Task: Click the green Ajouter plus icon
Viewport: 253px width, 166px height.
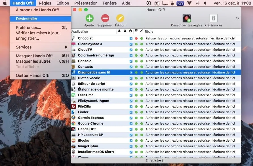Action: [90, 18]
